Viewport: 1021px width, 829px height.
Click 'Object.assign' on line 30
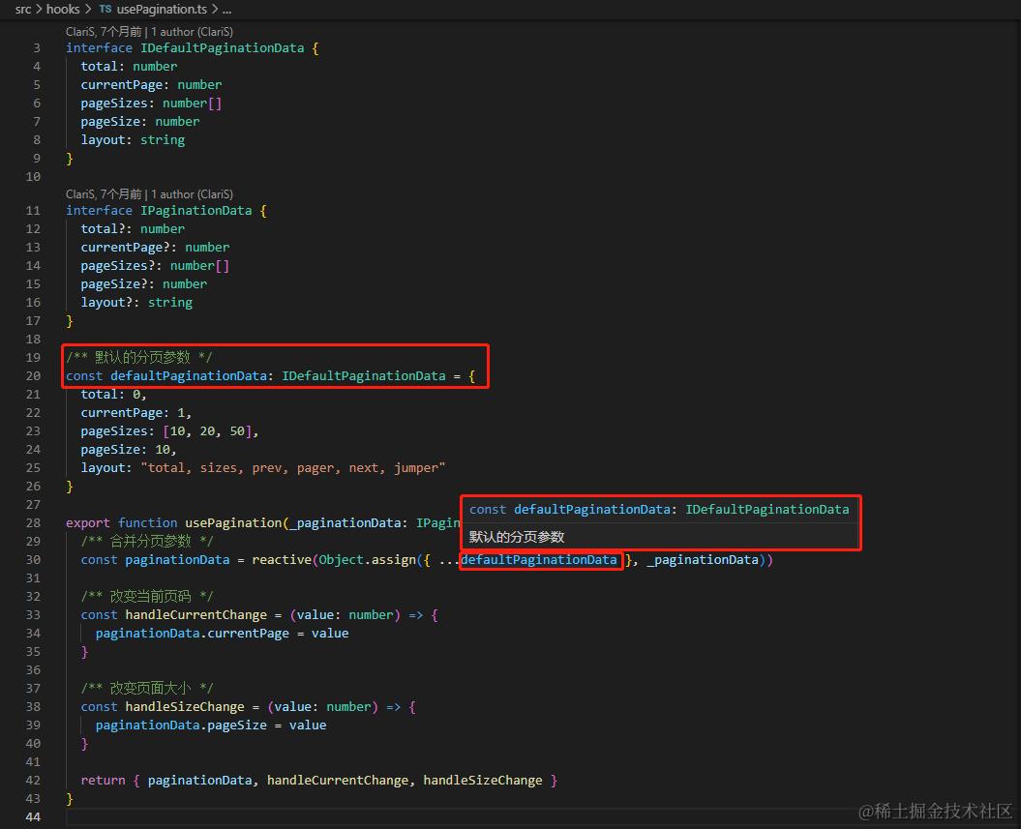coord(367,560)
